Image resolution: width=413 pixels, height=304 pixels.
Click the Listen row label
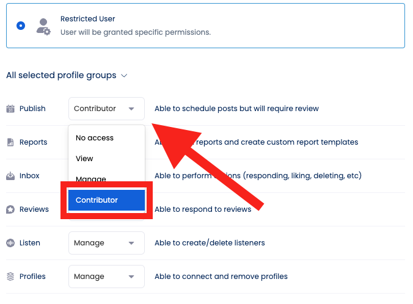pos(30,243)
